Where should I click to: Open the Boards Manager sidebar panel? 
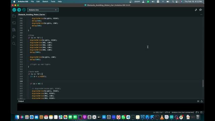tap(14, 23)
